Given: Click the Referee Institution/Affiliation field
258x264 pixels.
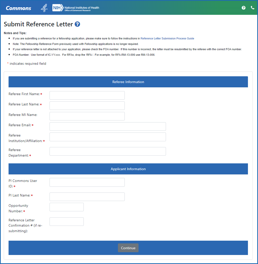Looking at the screenshot, I should pyautogui.click(x=108, y=137).
